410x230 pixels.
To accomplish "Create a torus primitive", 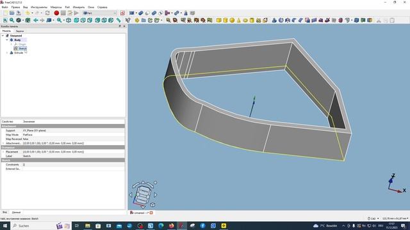I will coord(245,20).
